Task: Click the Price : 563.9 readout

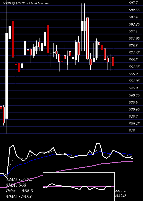Action: tap(19, 191)
